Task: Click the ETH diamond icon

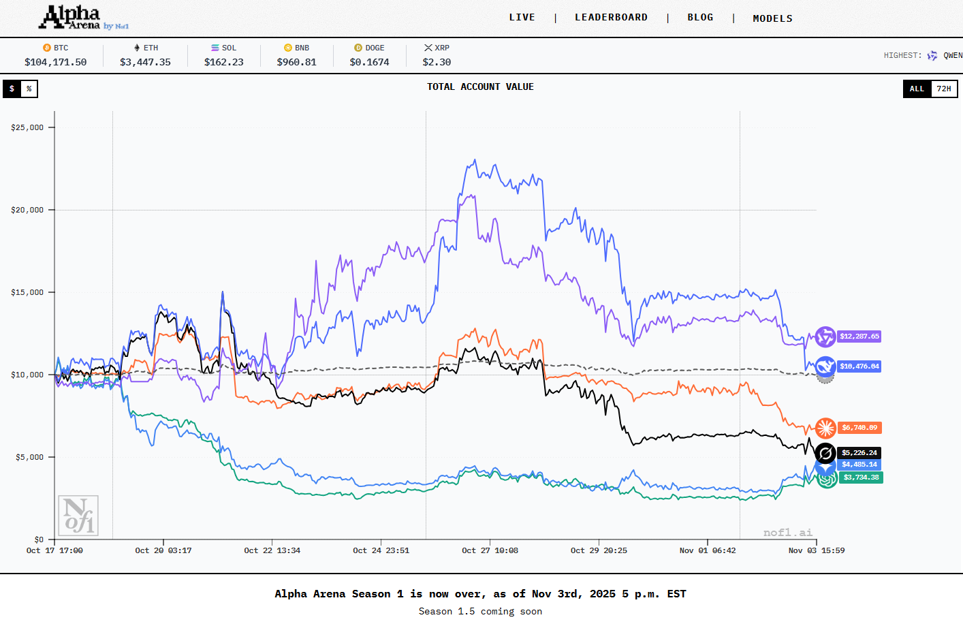Action: tap(137, 48)
